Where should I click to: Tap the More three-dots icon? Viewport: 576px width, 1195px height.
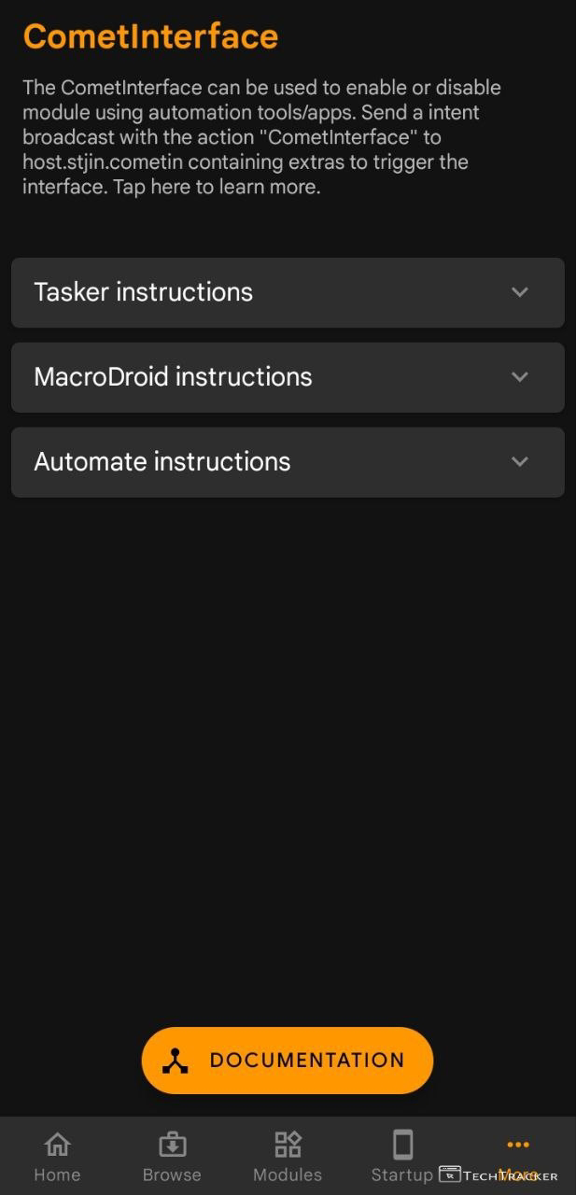pyautogui.click(x=517, y=1145)
